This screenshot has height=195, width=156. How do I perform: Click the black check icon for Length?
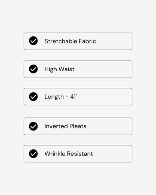click(x=33, y=97)
